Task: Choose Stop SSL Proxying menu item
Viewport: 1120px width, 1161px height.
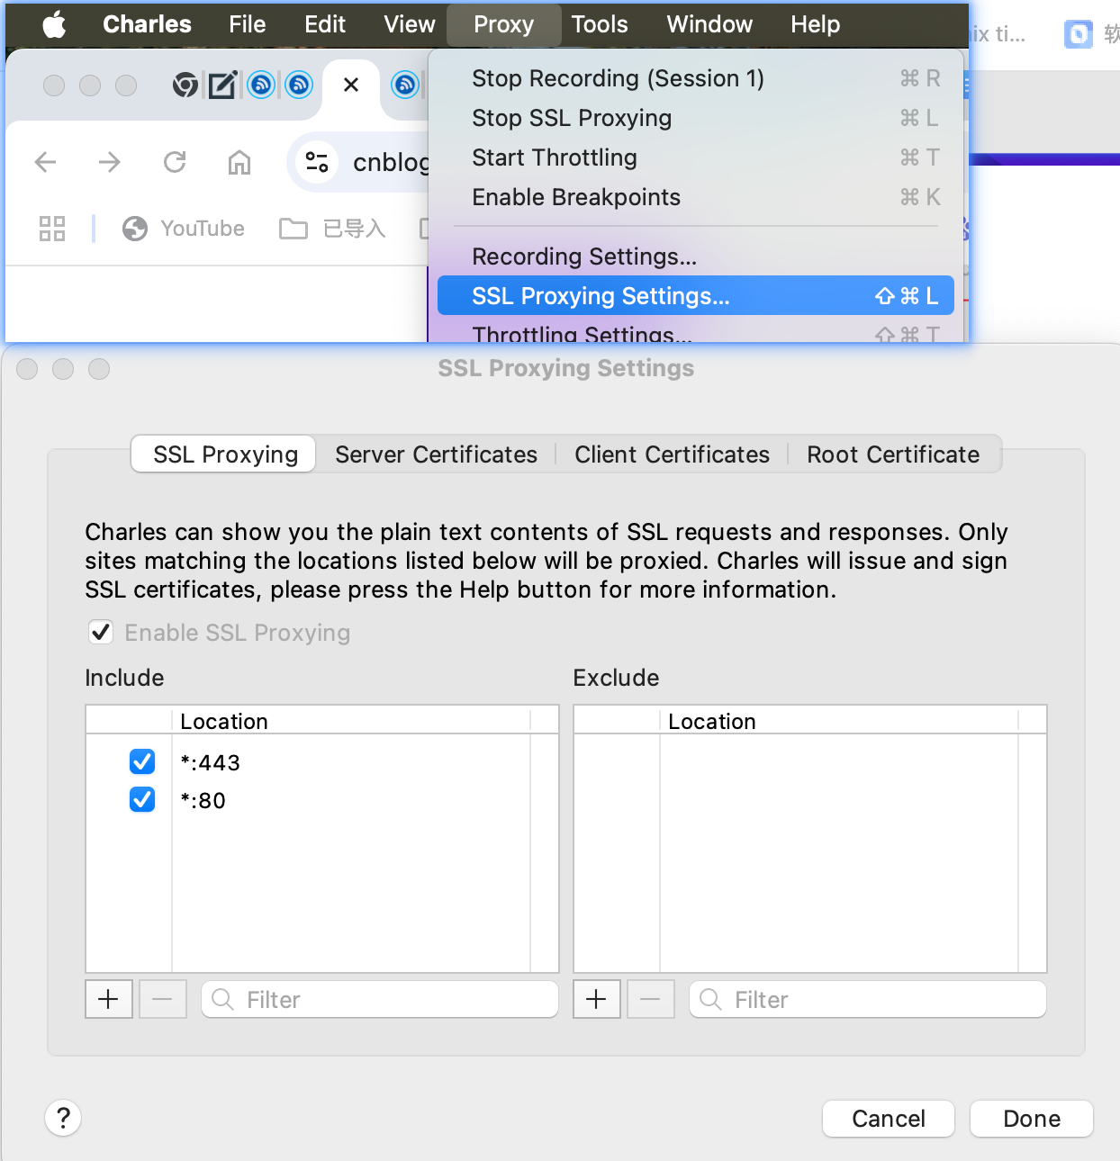Action: point(695,118)
